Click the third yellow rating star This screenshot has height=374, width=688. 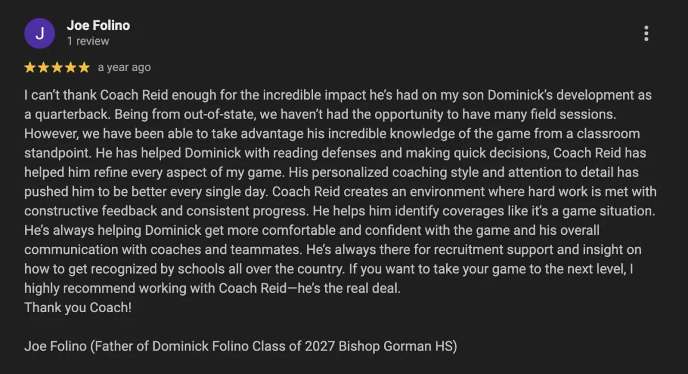point(57,68)
